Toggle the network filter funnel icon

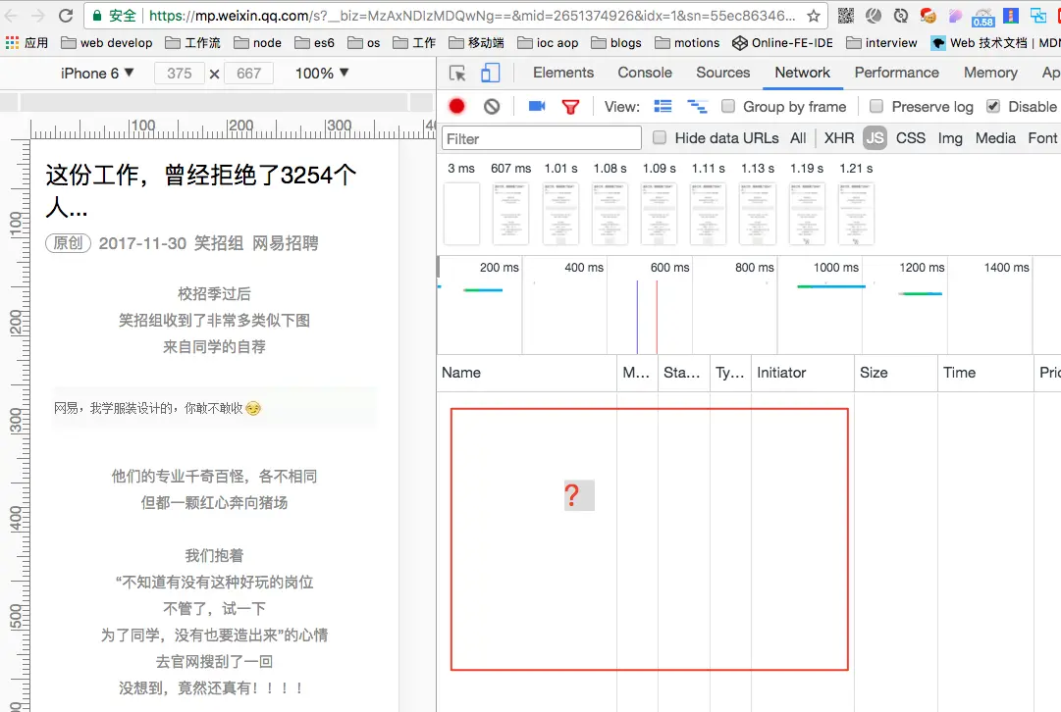click(x=570, y=107)
